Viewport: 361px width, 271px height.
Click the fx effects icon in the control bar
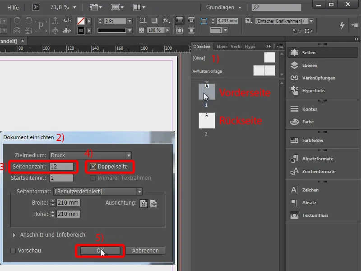tap(166, 21)
